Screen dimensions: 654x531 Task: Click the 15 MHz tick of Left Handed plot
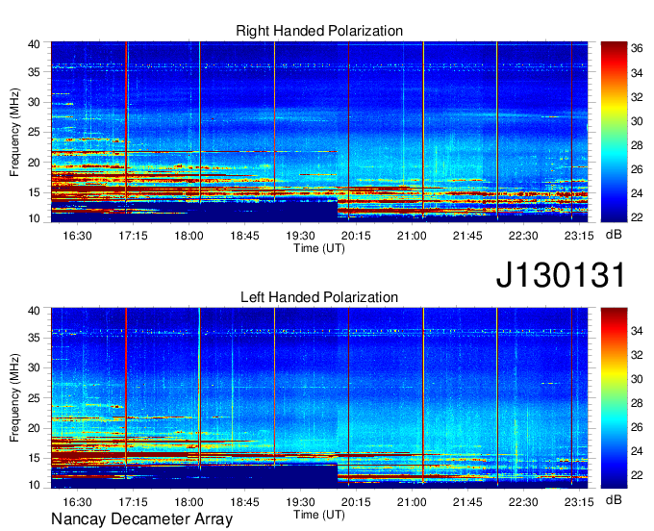[x=34, y=459]
